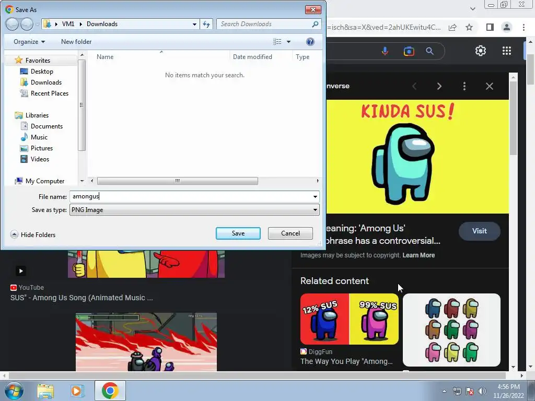Create a New folder
Screen dimensions: 535x401
[x=76, y=42]
